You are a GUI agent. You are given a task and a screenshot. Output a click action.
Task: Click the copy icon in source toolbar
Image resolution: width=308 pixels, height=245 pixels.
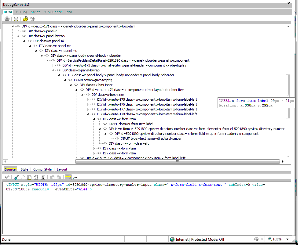(23, 177)
